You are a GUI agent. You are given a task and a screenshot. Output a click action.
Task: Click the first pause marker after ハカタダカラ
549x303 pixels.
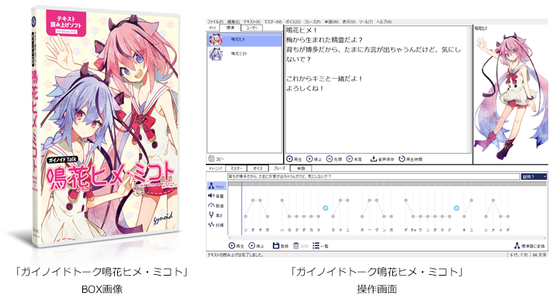(325, 208)
